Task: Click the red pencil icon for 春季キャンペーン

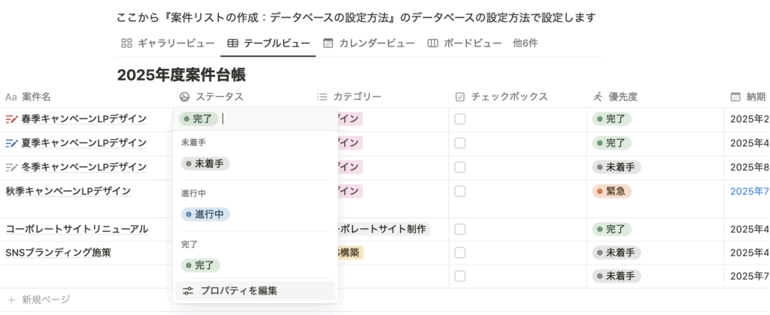Action: tap(11, 119)
